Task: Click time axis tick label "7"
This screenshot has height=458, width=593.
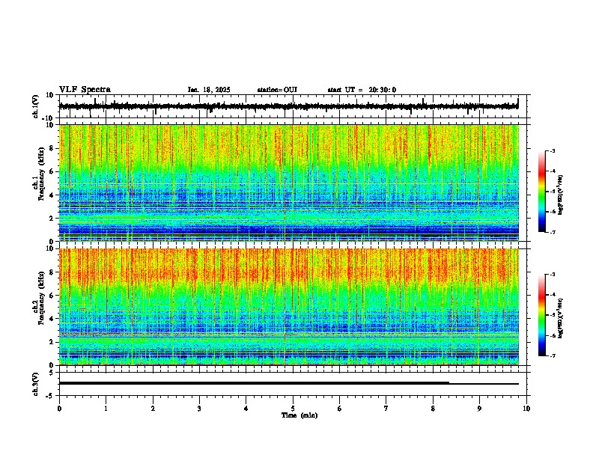Action: (386, 409)
